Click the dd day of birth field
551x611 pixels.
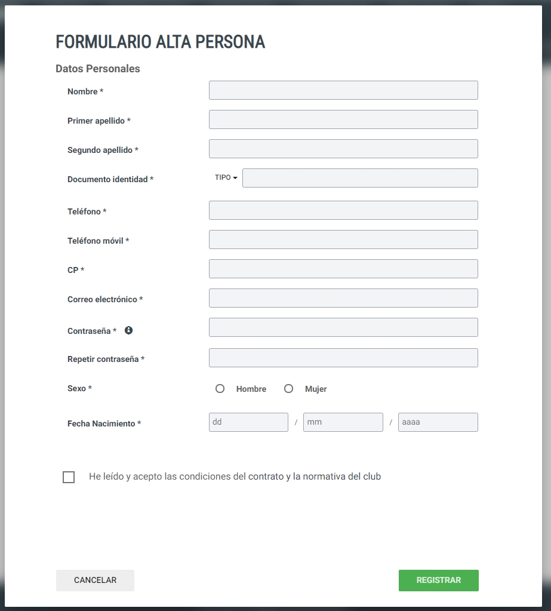[x=248, y=422]
